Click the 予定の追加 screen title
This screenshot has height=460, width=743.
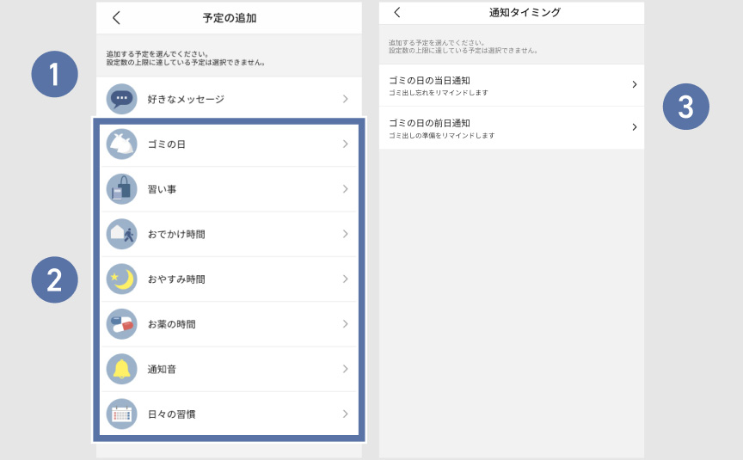coord(230,18)
